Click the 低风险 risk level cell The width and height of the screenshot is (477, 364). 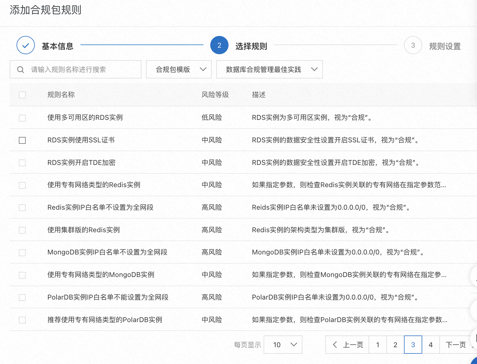pyautogui.click(x=212, y=118)
